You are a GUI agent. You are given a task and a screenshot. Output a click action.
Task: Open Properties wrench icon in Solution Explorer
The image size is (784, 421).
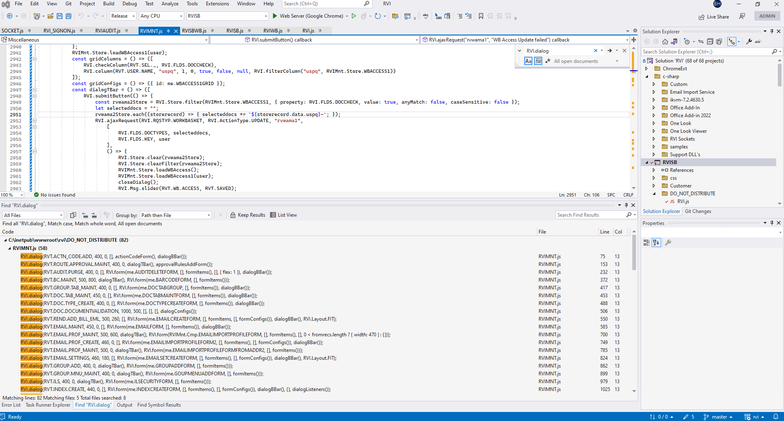pos(749,42)
